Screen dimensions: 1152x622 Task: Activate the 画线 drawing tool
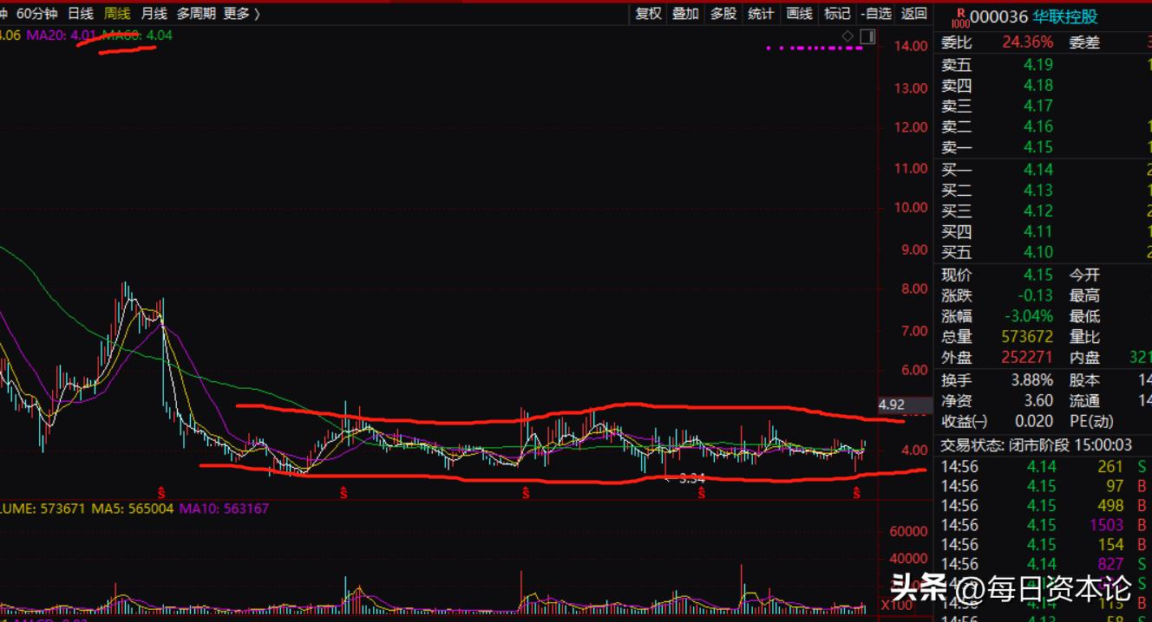pyautogui.click(x=799, y=13)
